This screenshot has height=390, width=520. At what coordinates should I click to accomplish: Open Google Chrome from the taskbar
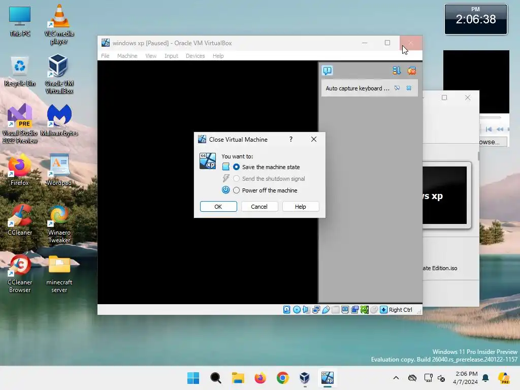click(282, 378)
